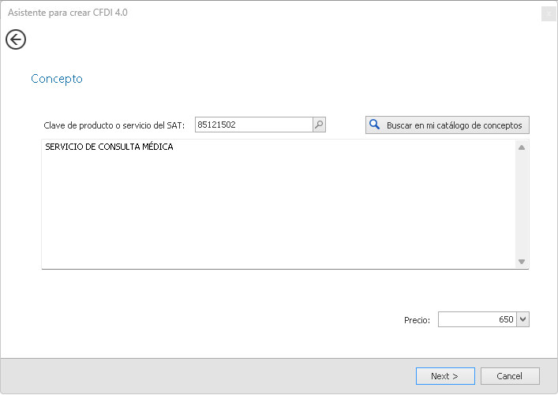This screenshot has height=395, width=558.
Task: Click the "Precio:" label
Action: pyautogui.click(x=417, y=320)
